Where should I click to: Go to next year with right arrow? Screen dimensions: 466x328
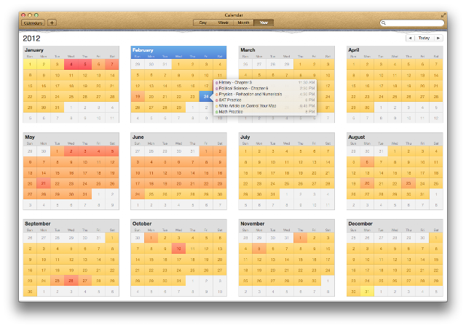[438, 38]
